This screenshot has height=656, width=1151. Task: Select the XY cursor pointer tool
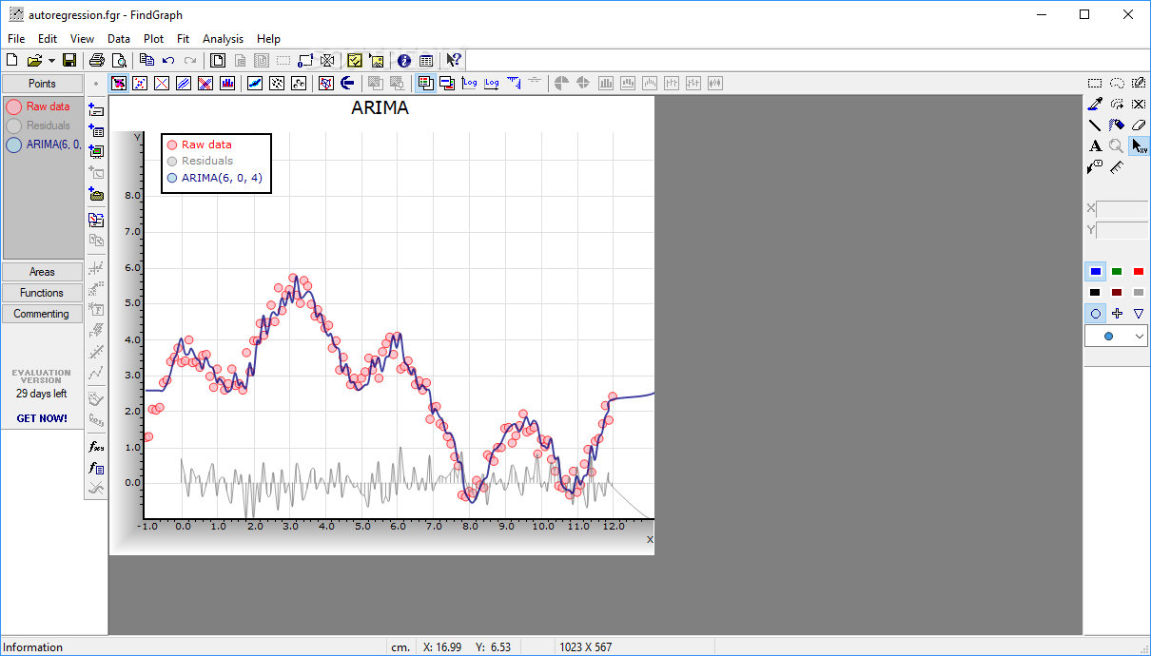click(1139, 145)
